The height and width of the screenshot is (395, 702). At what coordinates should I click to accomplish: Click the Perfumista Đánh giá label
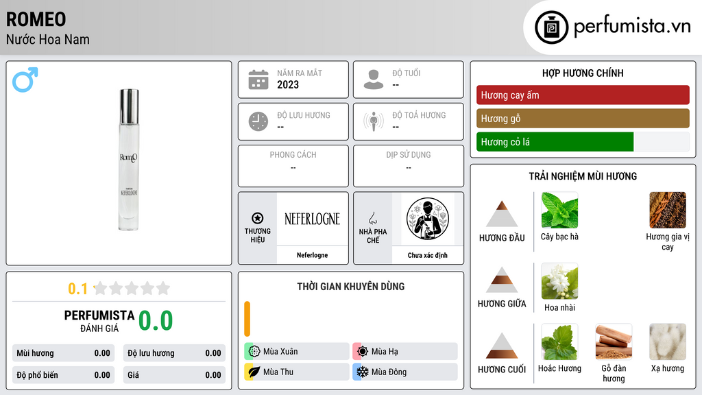pos(99,321)
